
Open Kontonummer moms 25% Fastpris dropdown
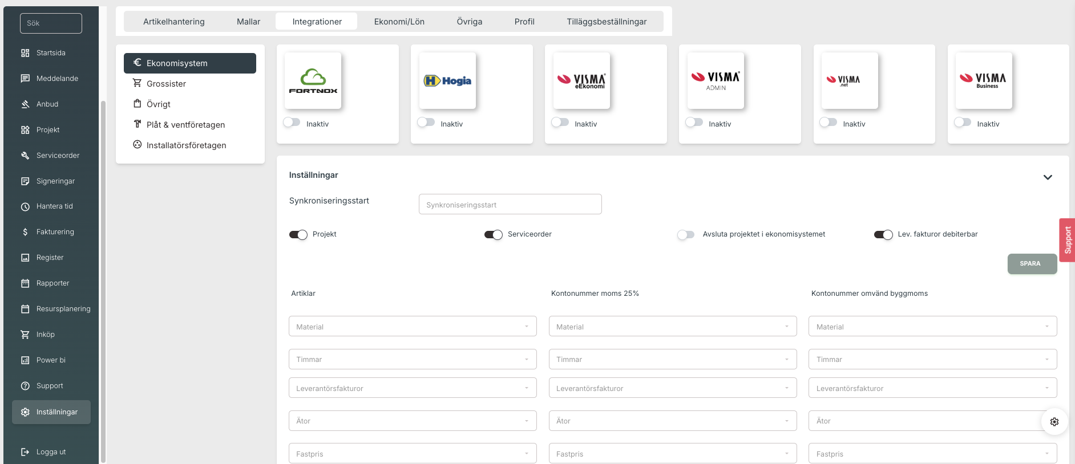673,453
